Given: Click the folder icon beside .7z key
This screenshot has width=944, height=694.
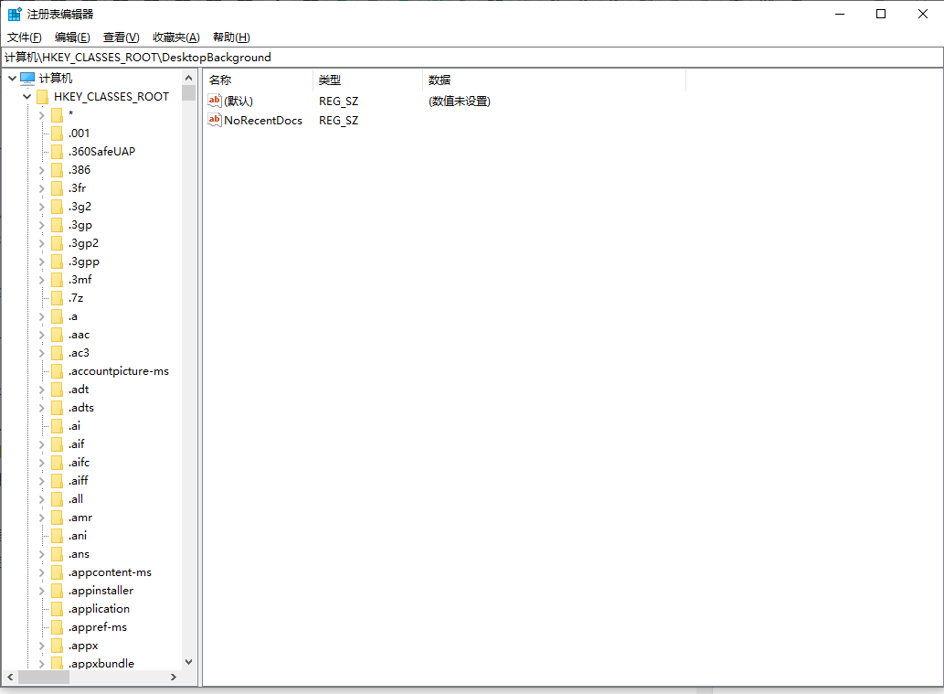Looking at the screenshot, I should [x=57, y=297].
